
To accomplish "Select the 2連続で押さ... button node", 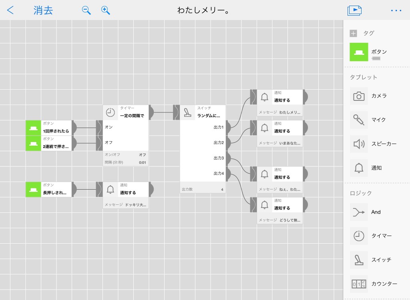I will pos(48,143).
